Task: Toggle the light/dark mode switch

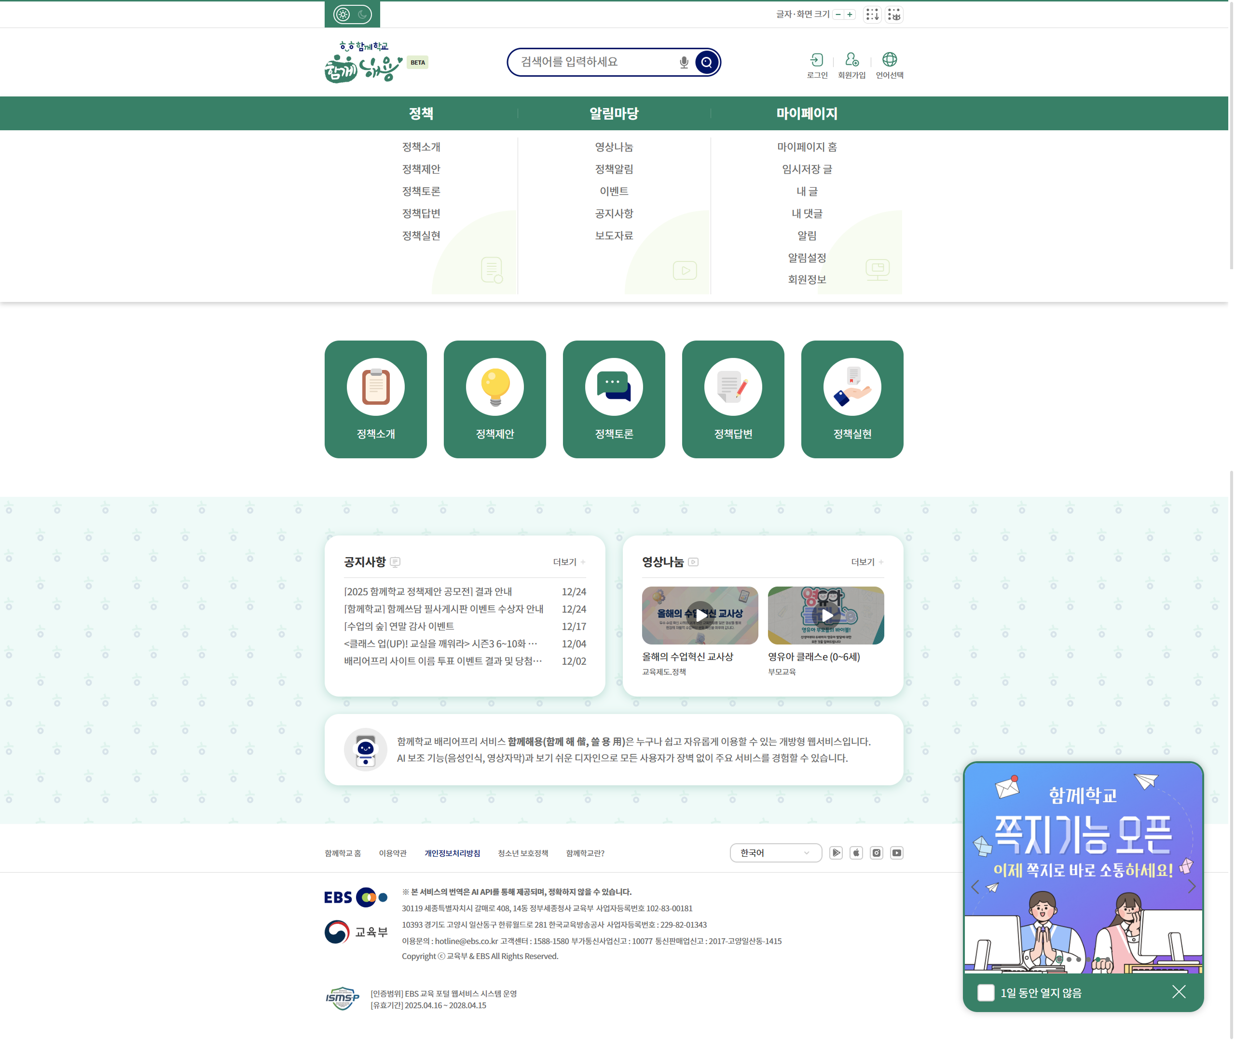Action: click(352, 14)
